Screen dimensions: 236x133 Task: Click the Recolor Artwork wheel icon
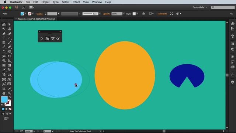(x=143, y=14)
